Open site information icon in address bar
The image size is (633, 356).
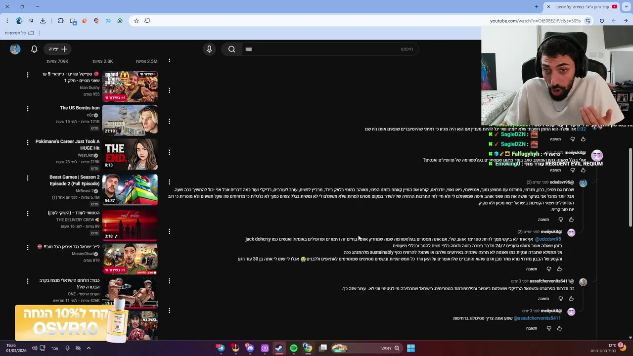(x=588, y=21)
